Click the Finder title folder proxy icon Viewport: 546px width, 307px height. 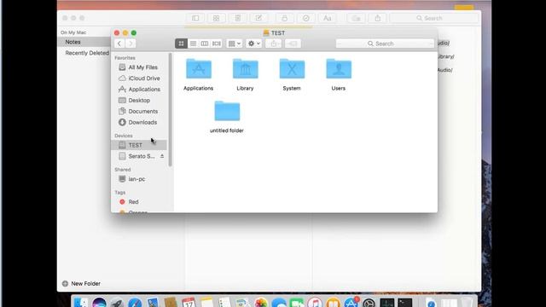(x=266, y=33)
